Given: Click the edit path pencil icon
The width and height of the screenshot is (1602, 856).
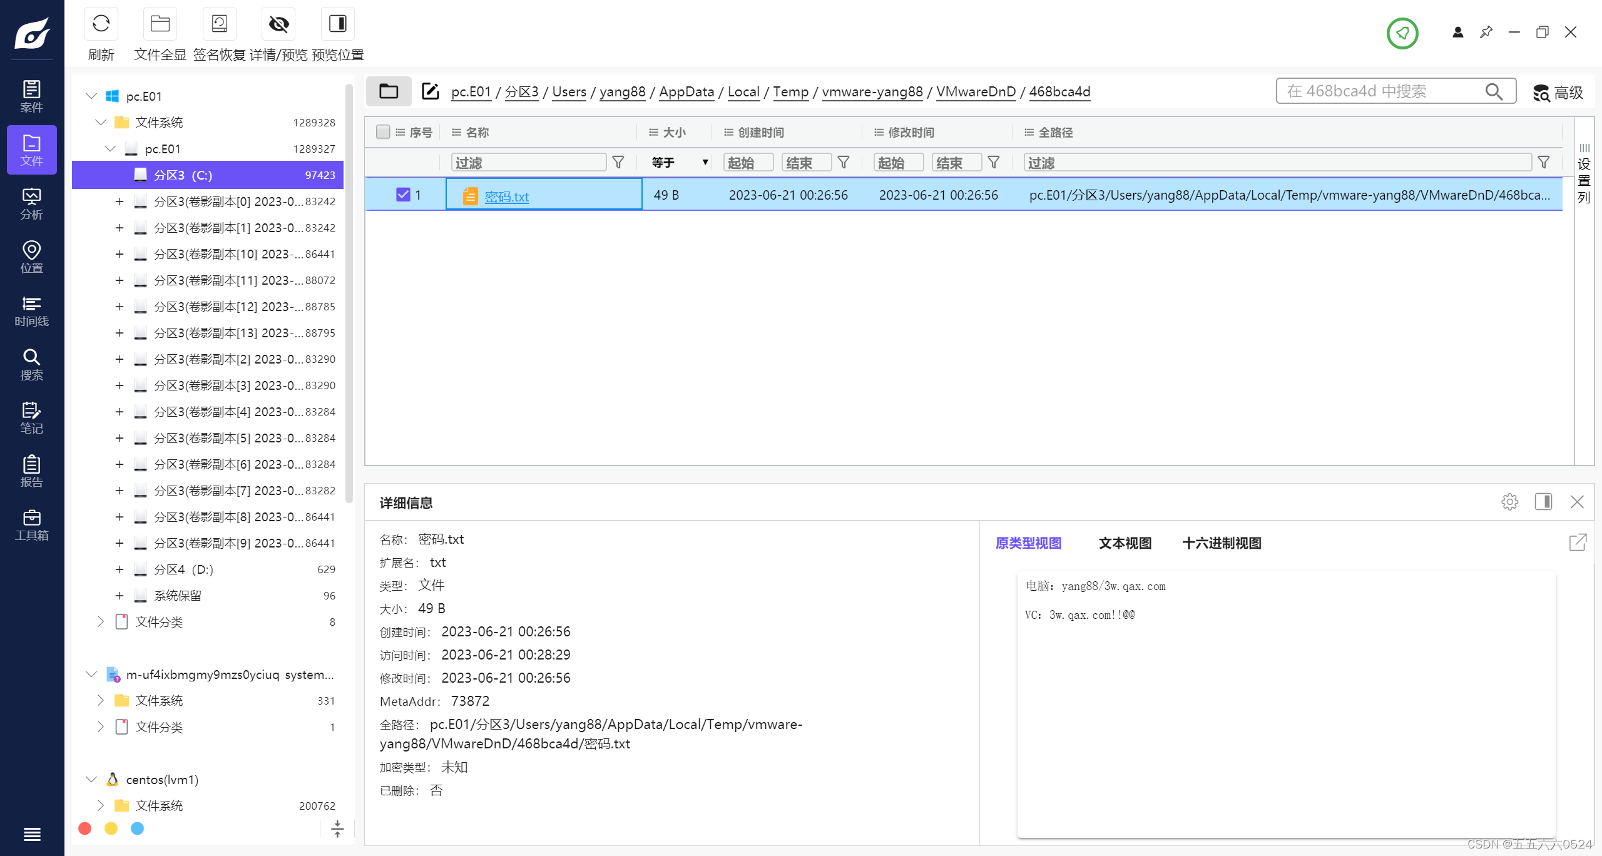Looking at the screenshot, I should [430, 91].
